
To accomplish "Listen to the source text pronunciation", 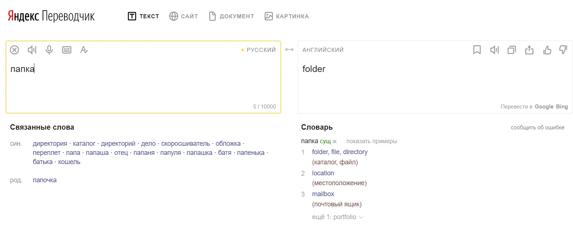I will (32, 50).
